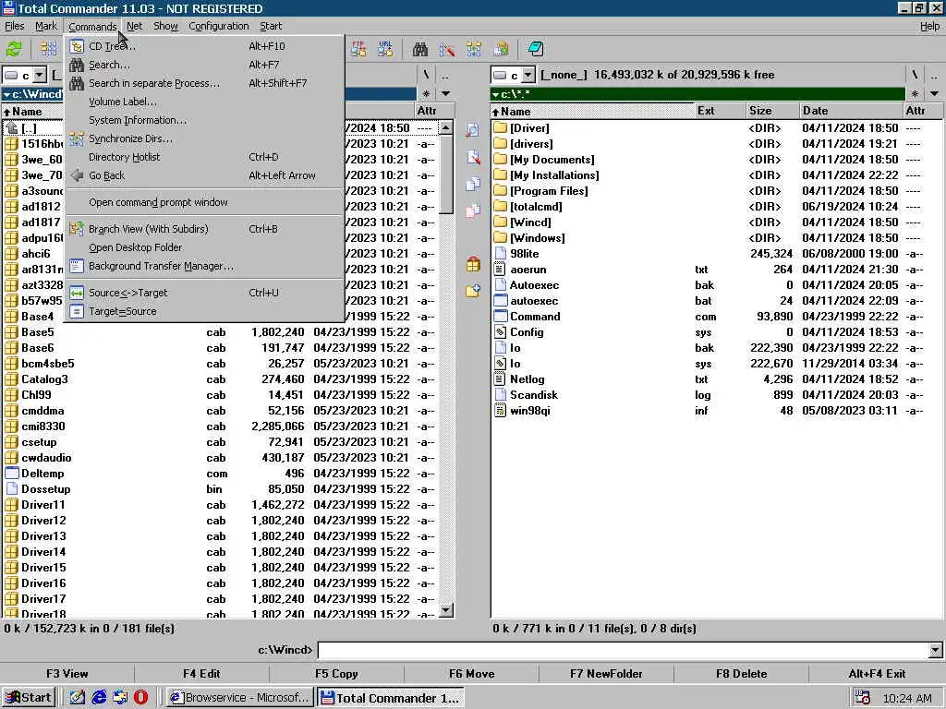
Task: Click the Notepad icon at toolbar end
Action: (x=535, y=50)
